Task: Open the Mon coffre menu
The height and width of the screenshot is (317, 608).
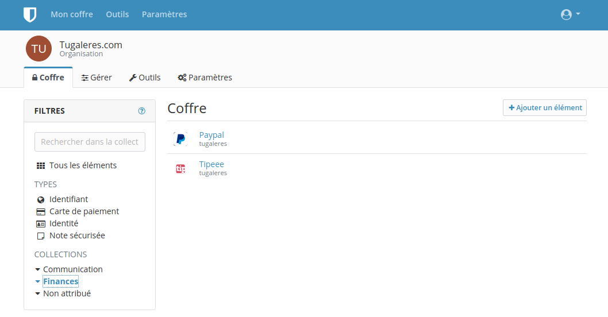Action: (x=72, y=14)
